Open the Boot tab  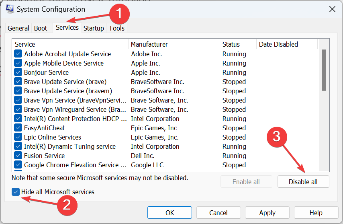click(x=41, y=28)
